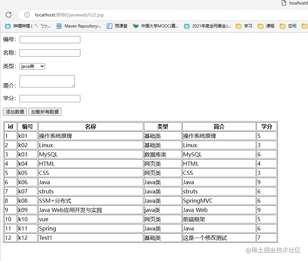Open the 学习 bookmark folder
This screenshot has width=308, height=261.
pyautogui.click(x=244, y=26)
